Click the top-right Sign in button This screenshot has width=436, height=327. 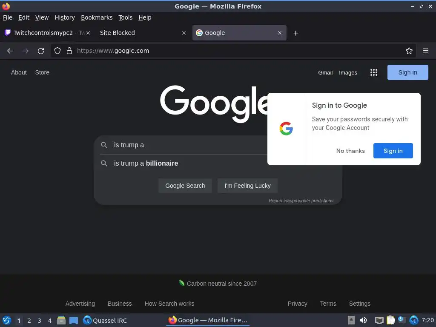407,72
